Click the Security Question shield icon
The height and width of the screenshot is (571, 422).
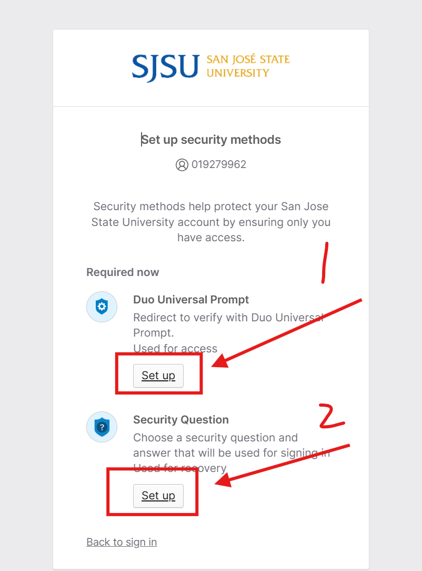pyautogui.click(x=102, y=427)
